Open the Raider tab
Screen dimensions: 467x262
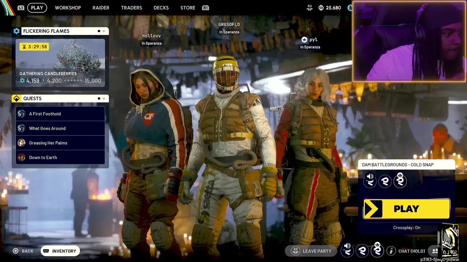pos(101,8)
